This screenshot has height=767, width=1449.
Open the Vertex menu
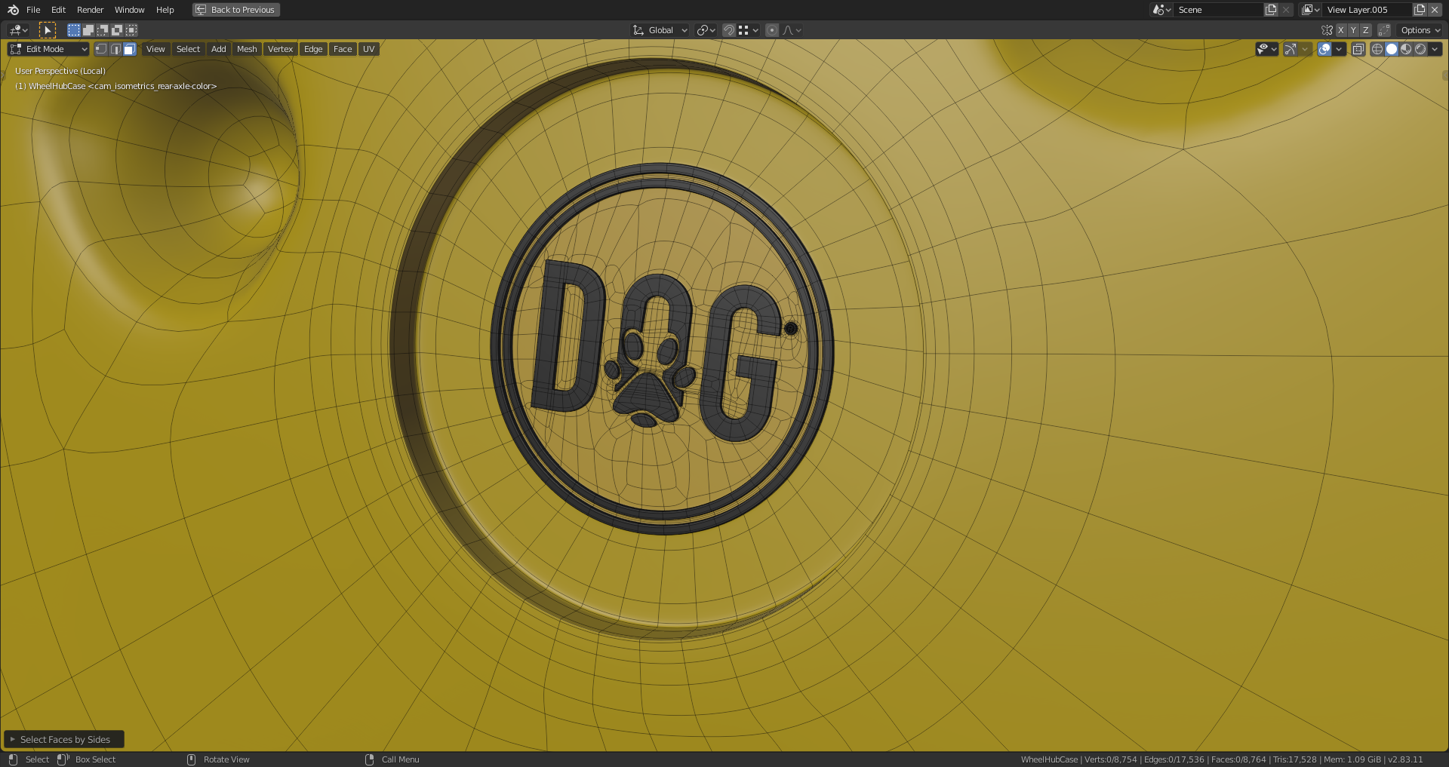click(x=280, y=49)
